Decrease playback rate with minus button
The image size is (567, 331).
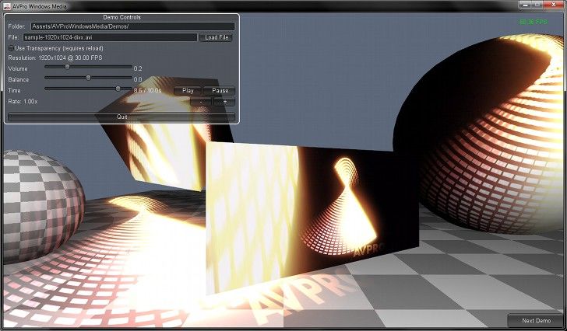coord(201,102)
